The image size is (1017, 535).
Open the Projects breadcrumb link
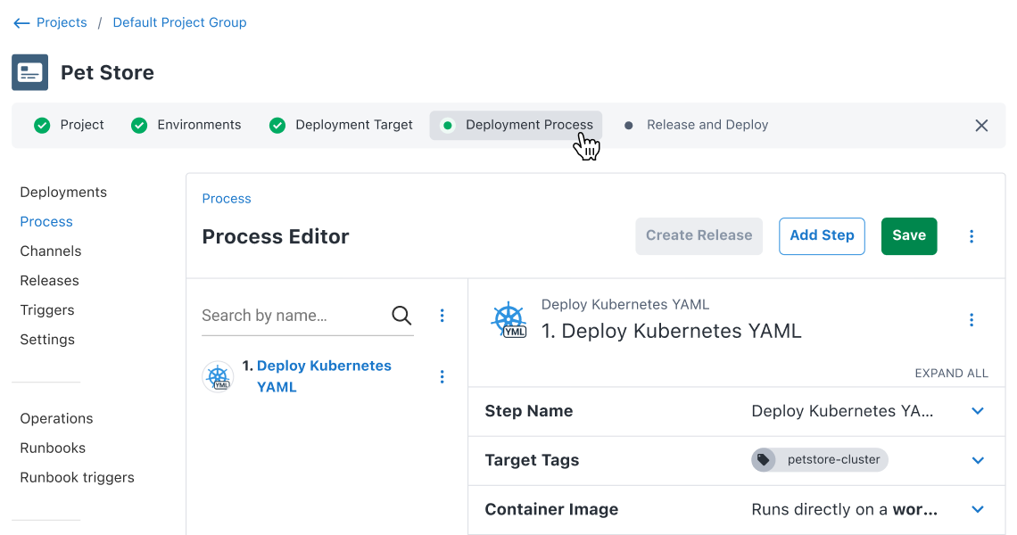(62, 22)
